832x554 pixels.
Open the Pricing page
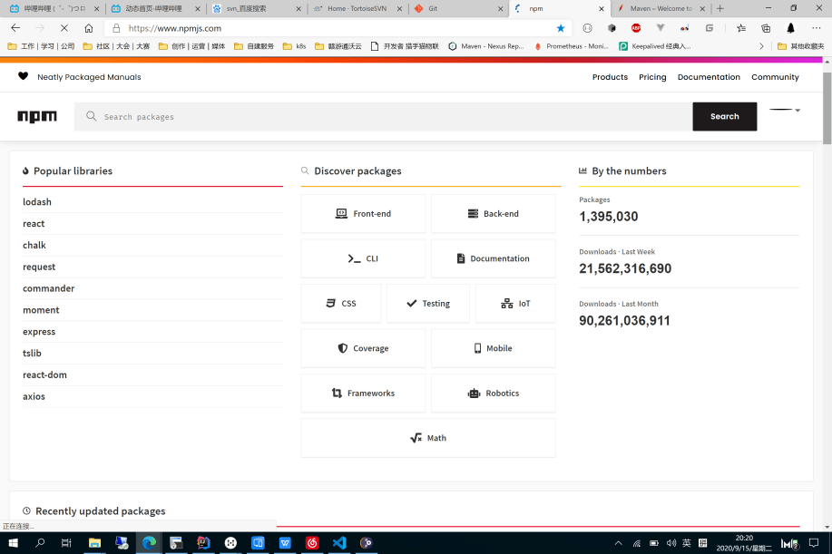coord(652,77)
